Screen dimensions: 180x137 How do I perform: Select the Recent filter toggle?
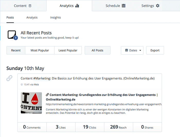[x=16, y=50]
